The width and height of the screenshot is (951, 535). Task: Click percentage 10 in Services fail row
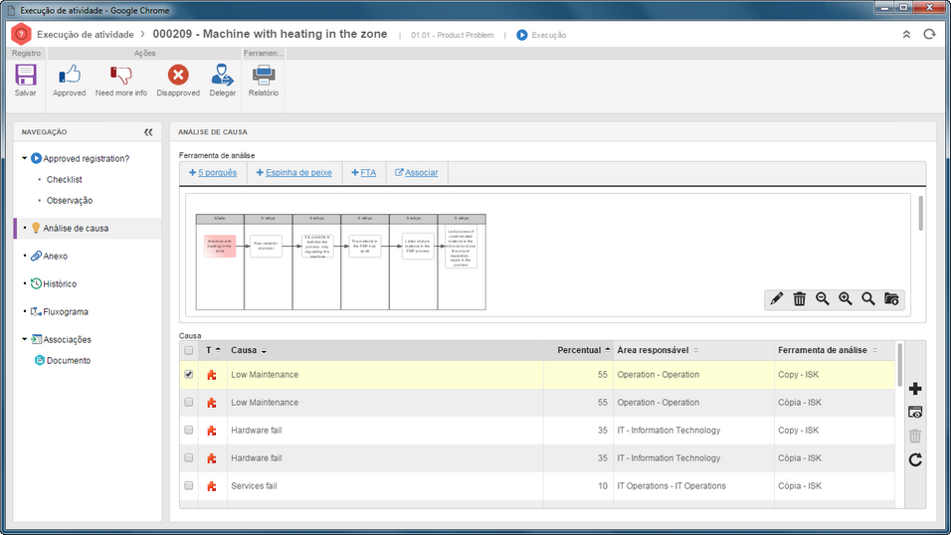point(602,486)
